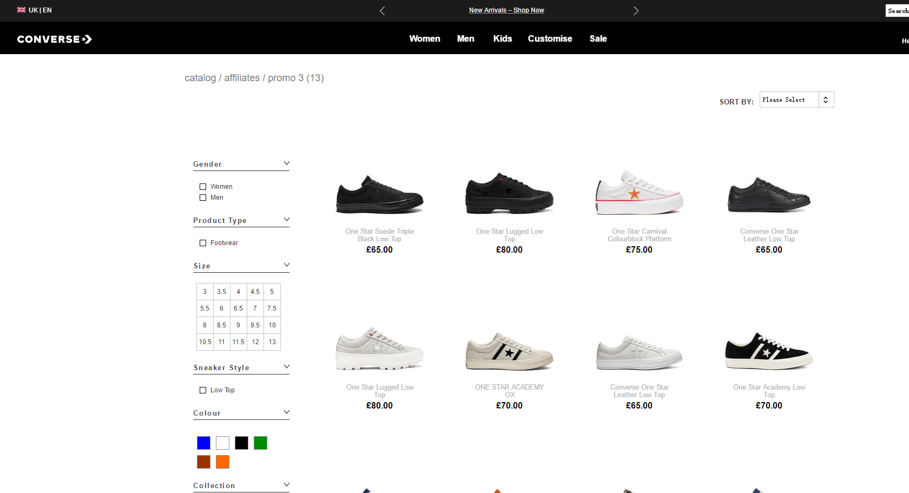Open the Kids menu
The height and width of the screenshot is (493, 909).
[503, 38]
